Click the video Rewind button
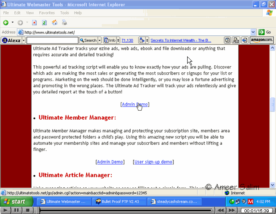The height and width of the screenshot is (214, 276). click(x=221, y=210)
